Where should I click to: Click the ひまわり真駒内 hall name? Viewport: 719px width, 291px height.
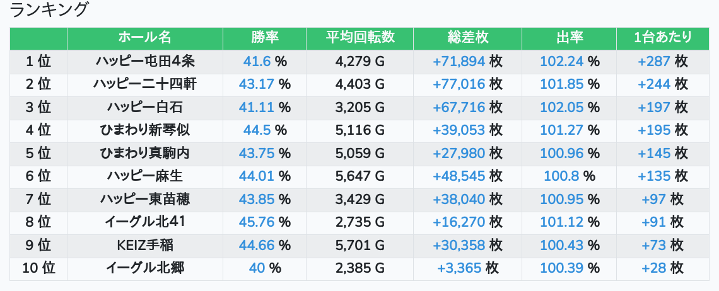pyautogui.click(x=145, y=153)
